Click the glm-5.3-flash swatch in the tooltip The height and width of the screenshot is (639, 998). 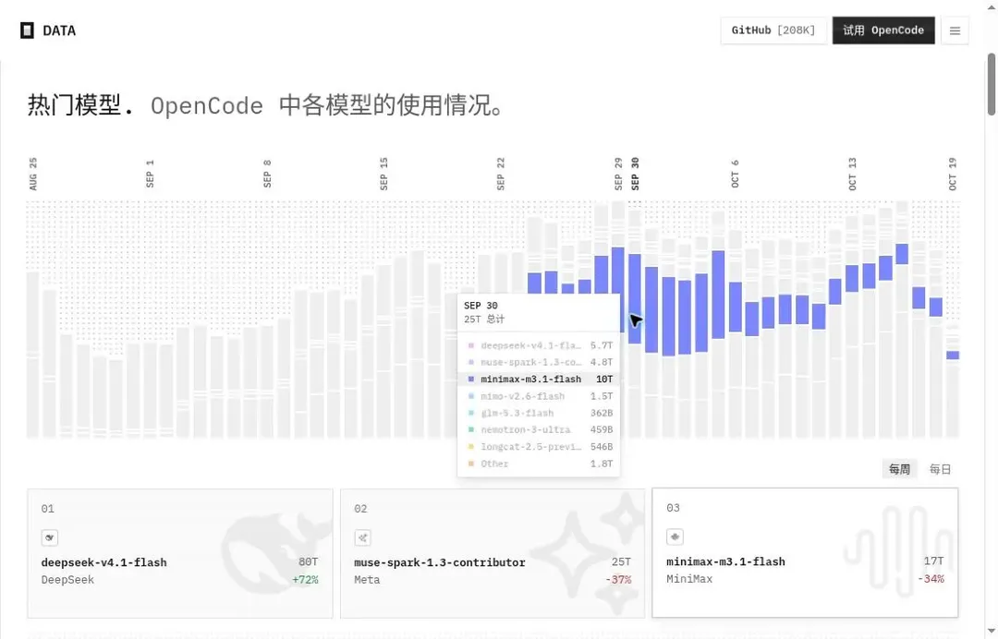[x=471, y=414]
